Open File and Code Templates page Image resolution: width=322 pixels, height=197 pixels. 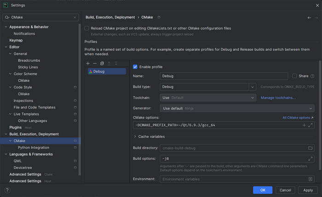pos(34,107)
